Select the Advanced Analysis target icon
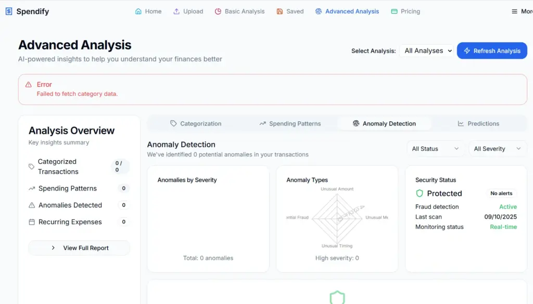 pyautogui.click(x=318, y=10)
